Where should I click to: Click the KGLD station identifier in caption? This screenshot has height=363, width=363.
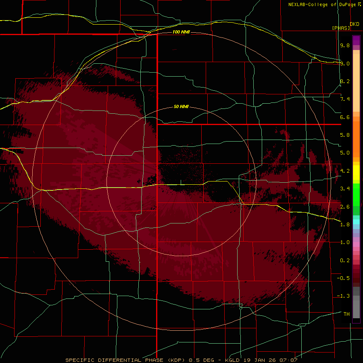pyautogui.click(x=232, y=360)
